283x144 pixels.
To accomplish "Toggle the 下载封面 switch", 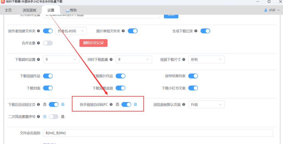I will [x=48, y=88].
